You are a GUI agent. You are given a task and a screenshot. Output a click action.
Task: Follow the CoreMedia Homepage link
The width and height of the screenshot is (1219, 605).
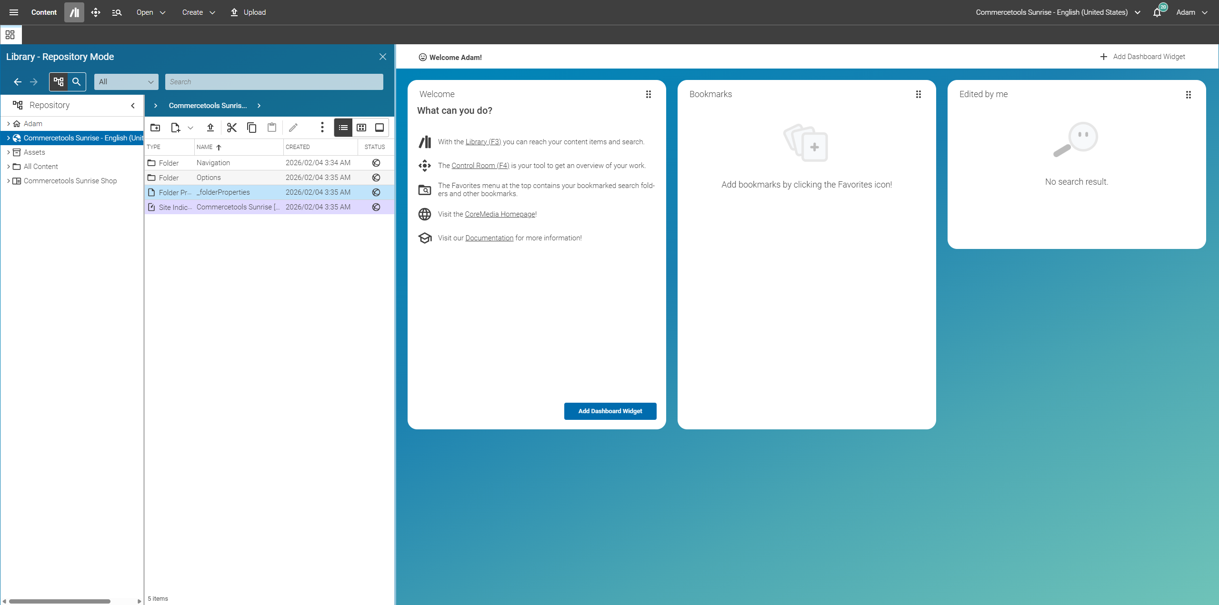pyautogui.click(x=500, y=214)
